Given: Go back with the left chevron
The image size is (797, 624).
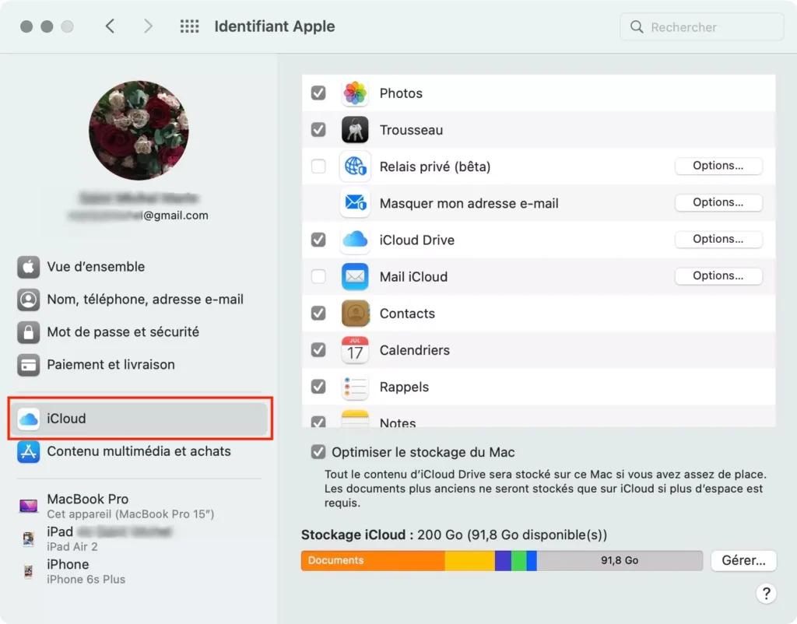Looking at the screenshot, I should [110, 26].
